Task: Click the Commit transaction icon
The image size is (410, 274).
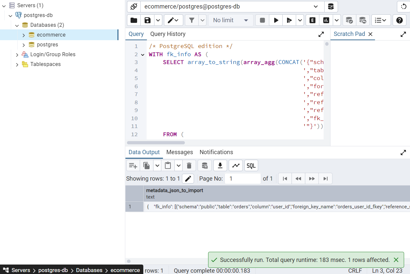Action: pyautogui.click(x=349, y=20)
